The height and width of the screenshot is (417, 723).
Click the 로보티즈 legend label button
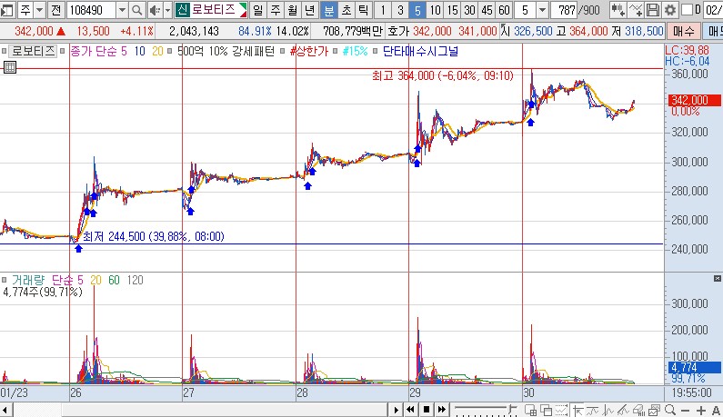tap(33, 51)
